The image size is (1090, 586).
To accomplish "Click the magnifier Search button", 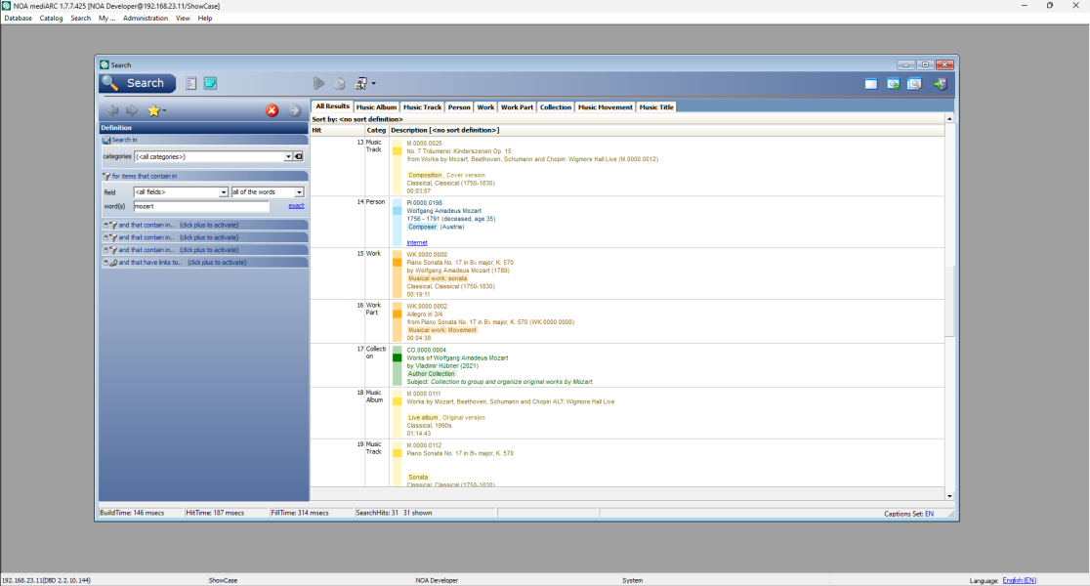I will [138, 83].
